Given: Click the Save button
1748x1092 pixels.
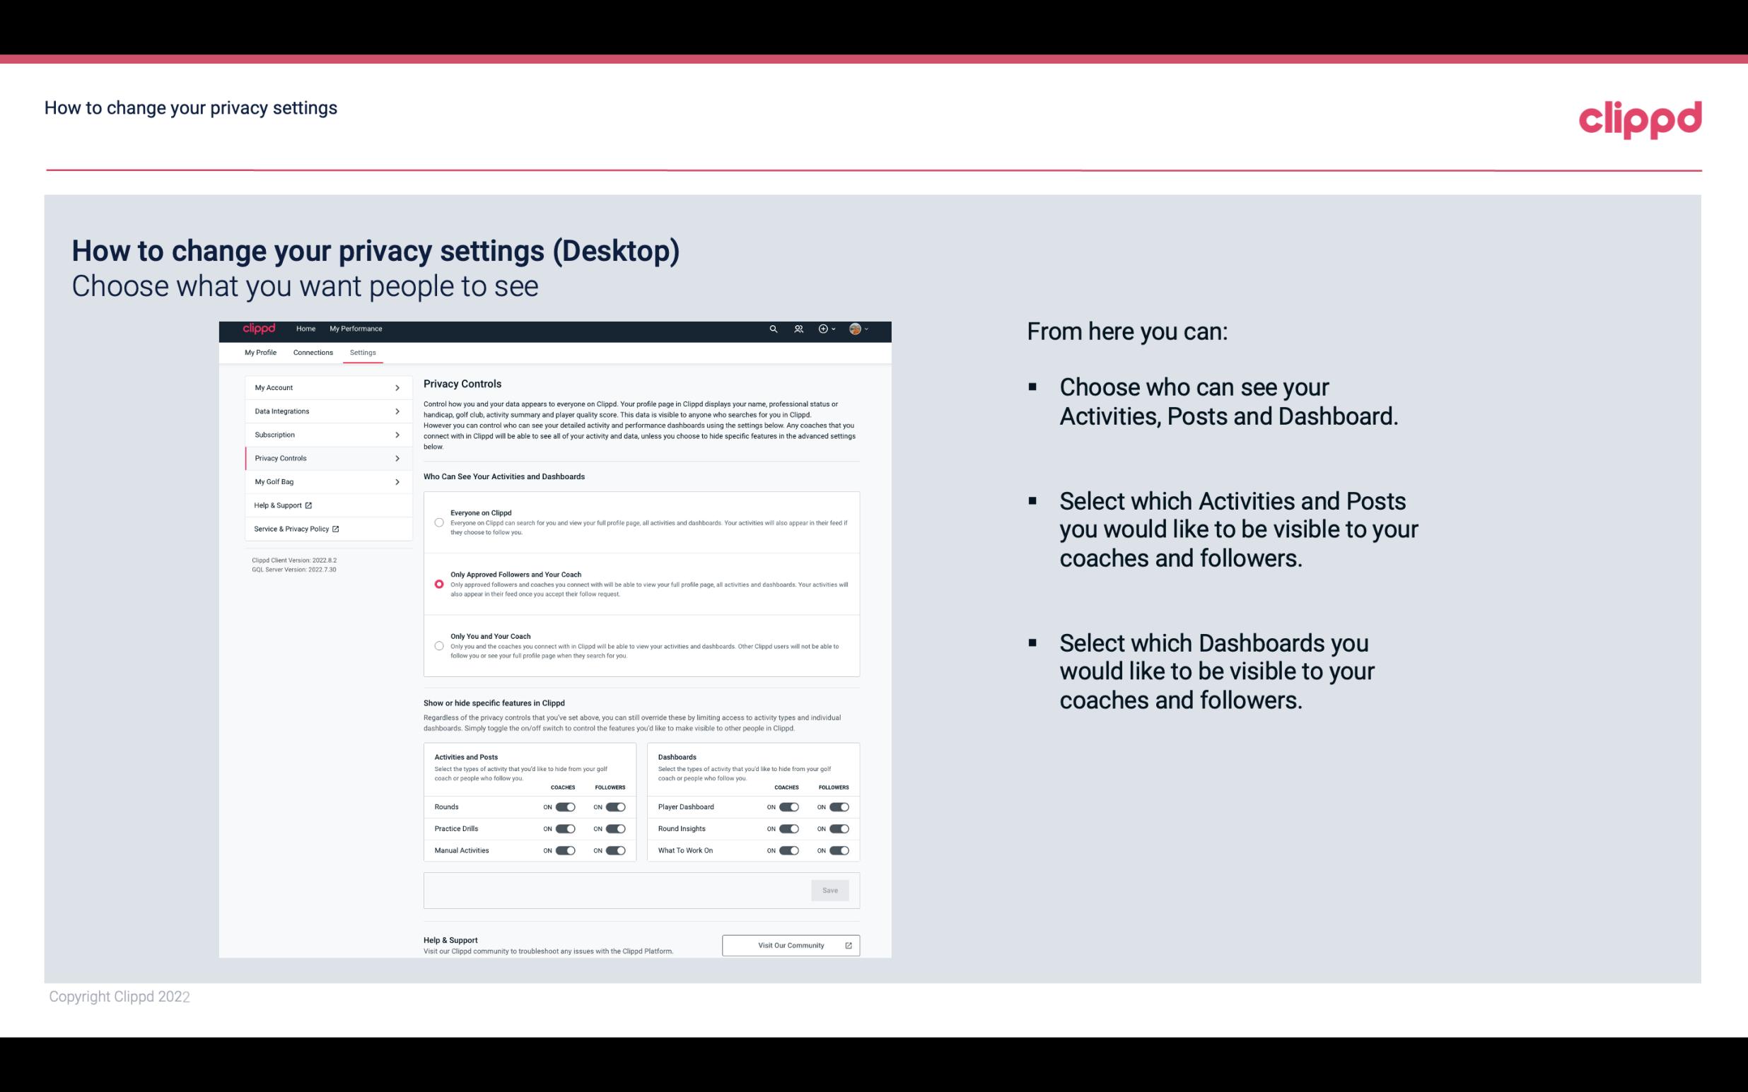Looking at the screenshot, I should 831,888.
